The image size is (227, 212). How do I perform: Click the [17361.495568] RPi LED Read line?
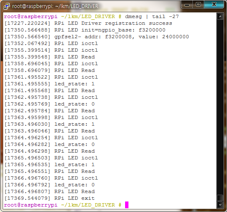click(50, 90)
